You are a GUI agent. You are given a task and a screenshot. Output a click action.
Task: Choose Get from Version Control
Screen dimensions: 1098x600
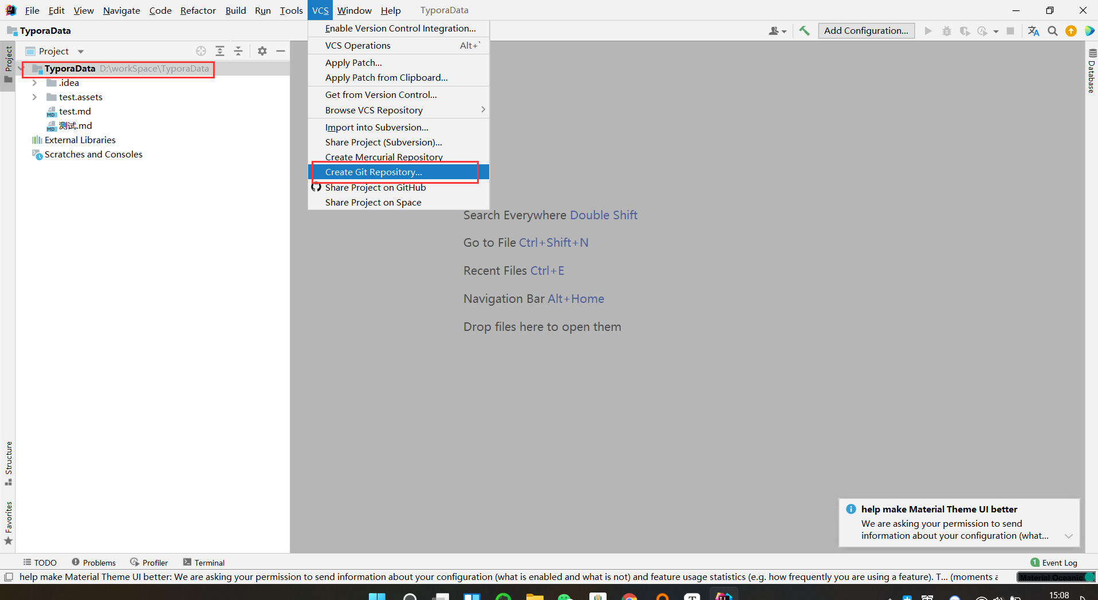point(399,95)
